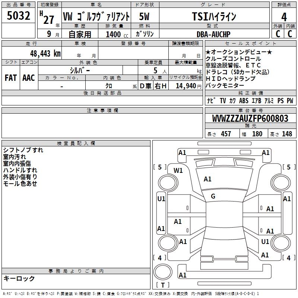Screen dimensions: 298x298
Task: Select the 車線逸脱警報、ETC line
Action: click(233, 66)
